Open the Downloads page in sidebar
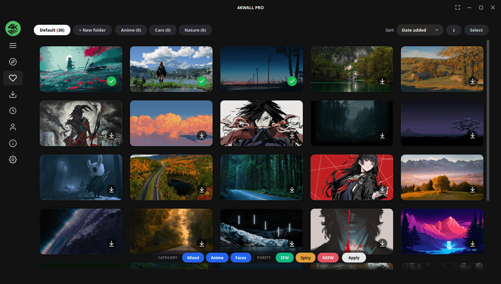The image size is (501, 284). (x=13, y=95)
